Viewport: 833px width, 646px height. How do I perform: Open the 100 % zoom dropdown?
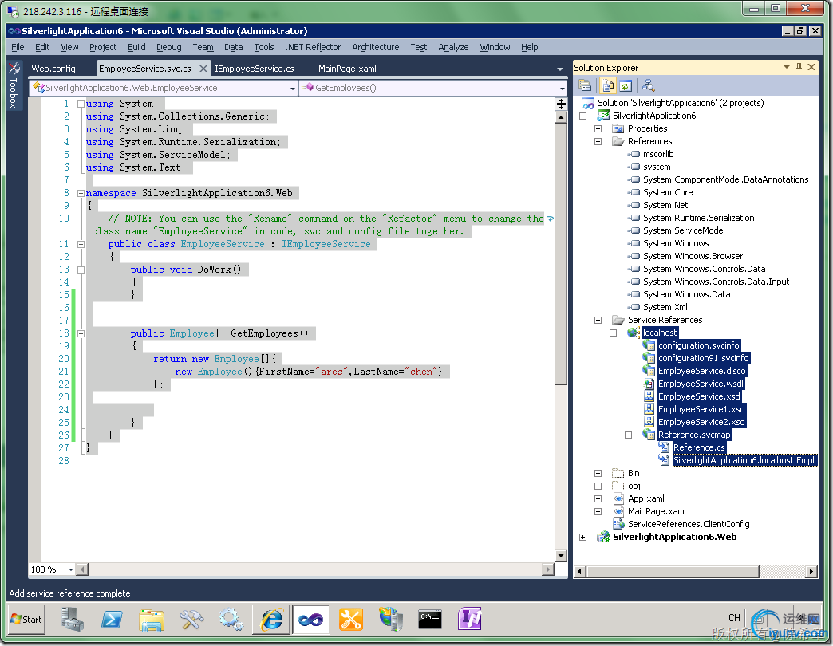[71, 569]
